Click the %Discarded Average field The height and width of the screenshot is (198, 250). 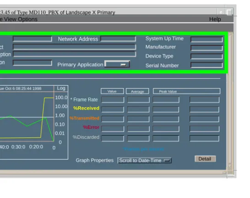pos(138,138)
